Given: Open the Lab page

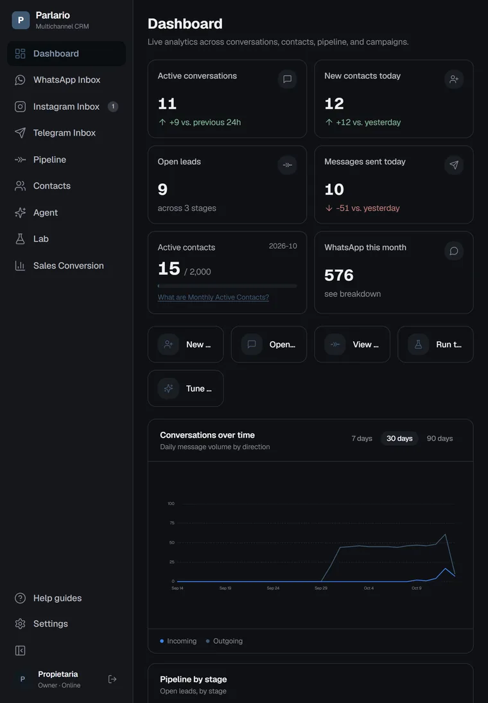Looking at the screenshot, I should 66,239.
